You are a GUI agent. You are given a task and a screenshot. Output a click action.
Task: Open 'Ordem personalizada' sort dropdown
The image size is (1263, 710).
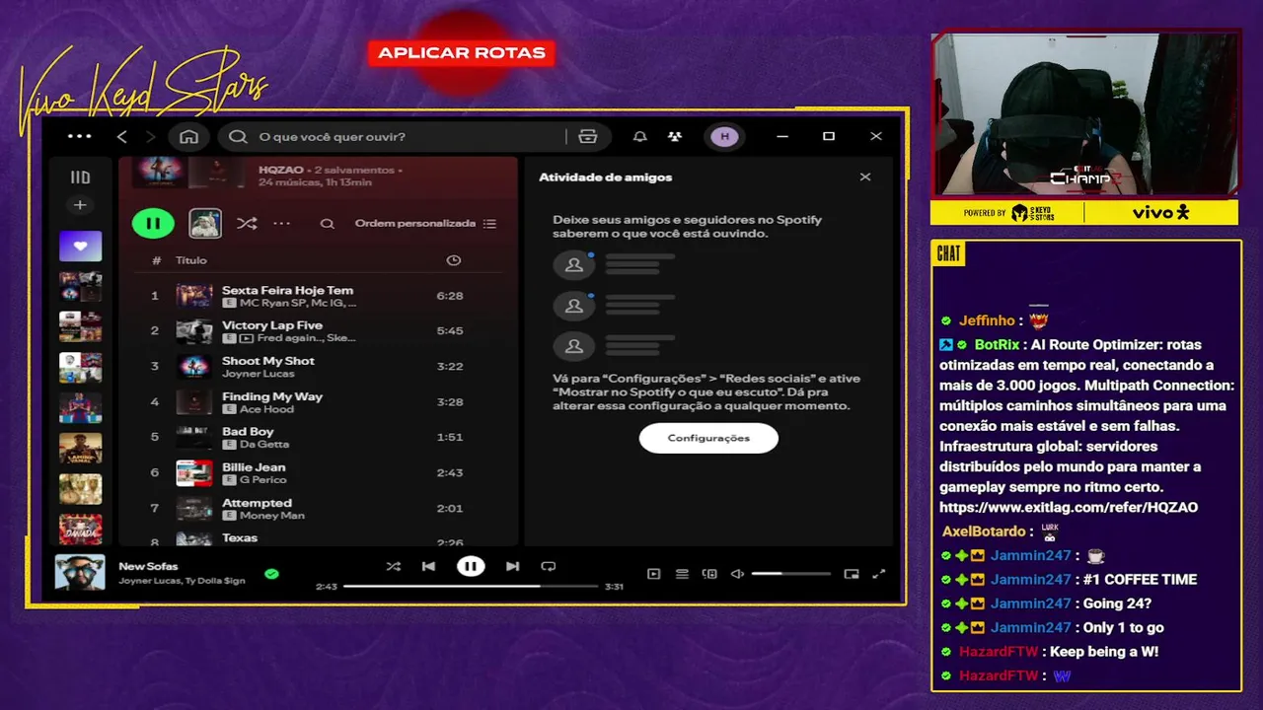[425, 224]
